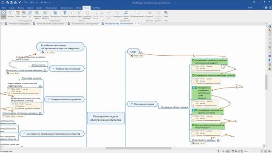Viewport: 272px width, 153px height.
Task: Select the Отслеживание topic
Action: (38, 65)
